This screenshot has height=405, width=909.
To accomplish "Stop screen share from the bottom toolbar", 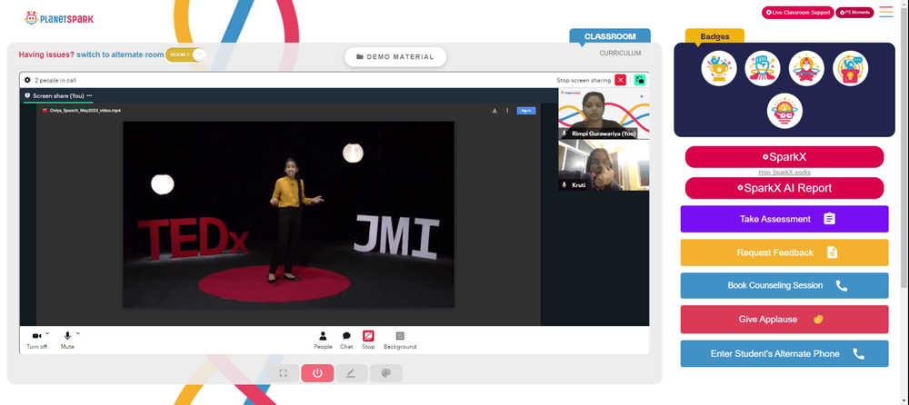I will click(368, 340).
